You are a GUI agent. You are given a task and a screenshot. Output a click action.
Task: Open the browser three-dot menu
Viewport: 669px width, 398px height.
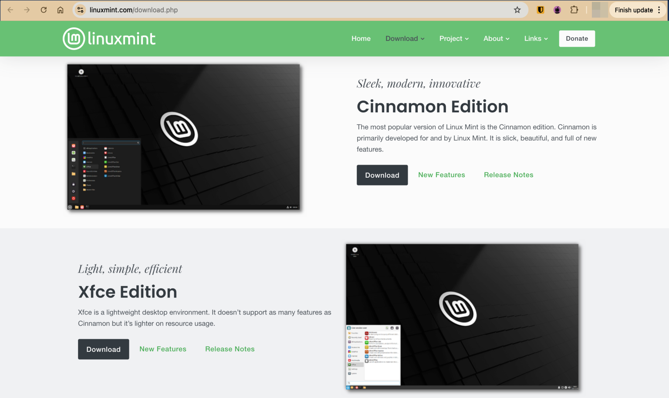(660, 10)
